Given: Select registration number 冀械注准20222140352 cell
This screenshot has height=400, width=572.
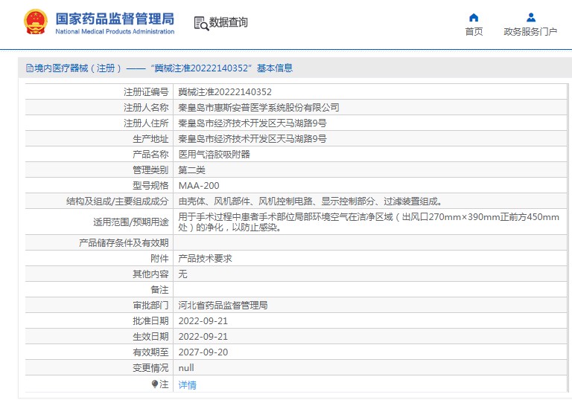Looking at the screenshot, I should 225,91.
